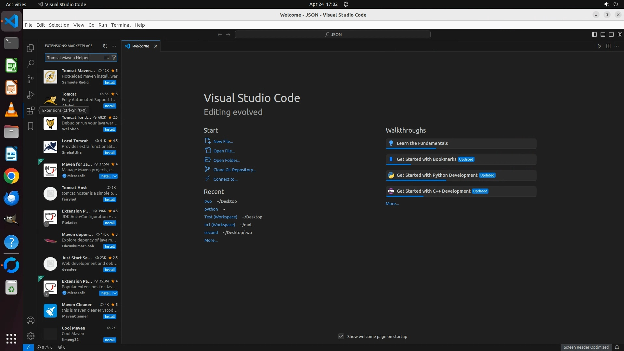Expand install dropdown for Maven for Java

[x=115, y=176]
